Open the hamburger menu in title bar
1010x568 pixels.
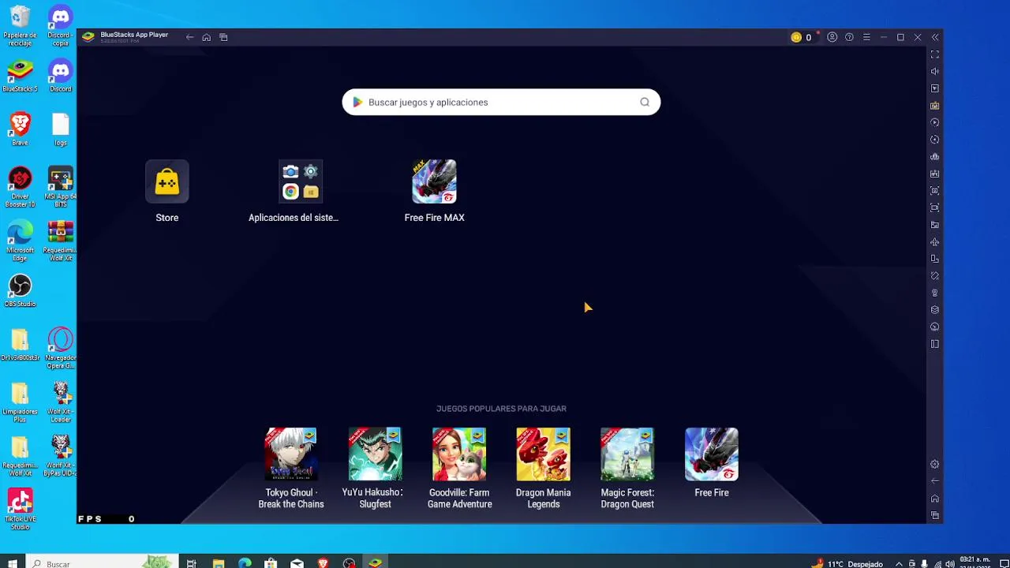[x=866, y=37]
